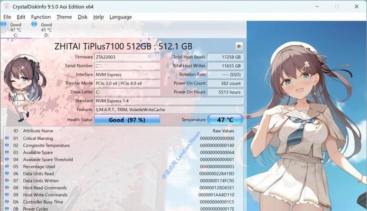This screenshot has height=211, width=367.
Task: Click raw value 0000000228419D
Action: point(217,174)
